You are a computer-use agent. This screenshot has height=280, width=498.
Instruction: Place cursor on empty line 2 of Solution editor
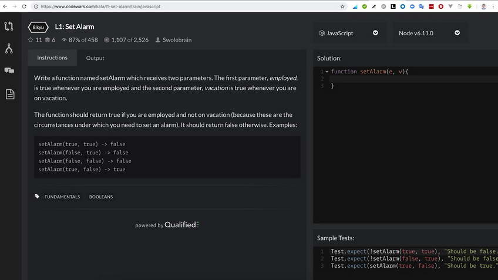(x=413, y=79)
